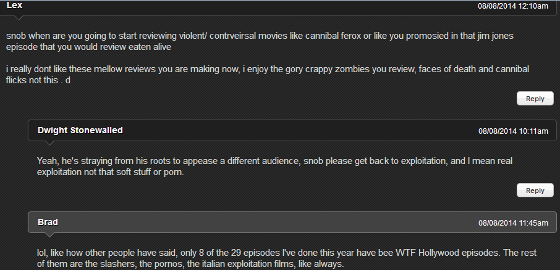The height and width of the screenshot is (270, 560).
Task: Reply to Dwight Stonewalled's comment
Action: tap(535, 190)
